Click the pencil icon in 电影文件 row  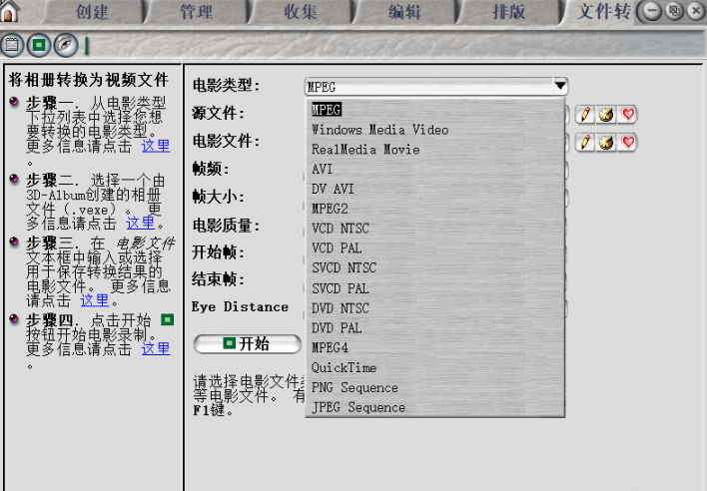pyautogui.click(x=585, y=143)
